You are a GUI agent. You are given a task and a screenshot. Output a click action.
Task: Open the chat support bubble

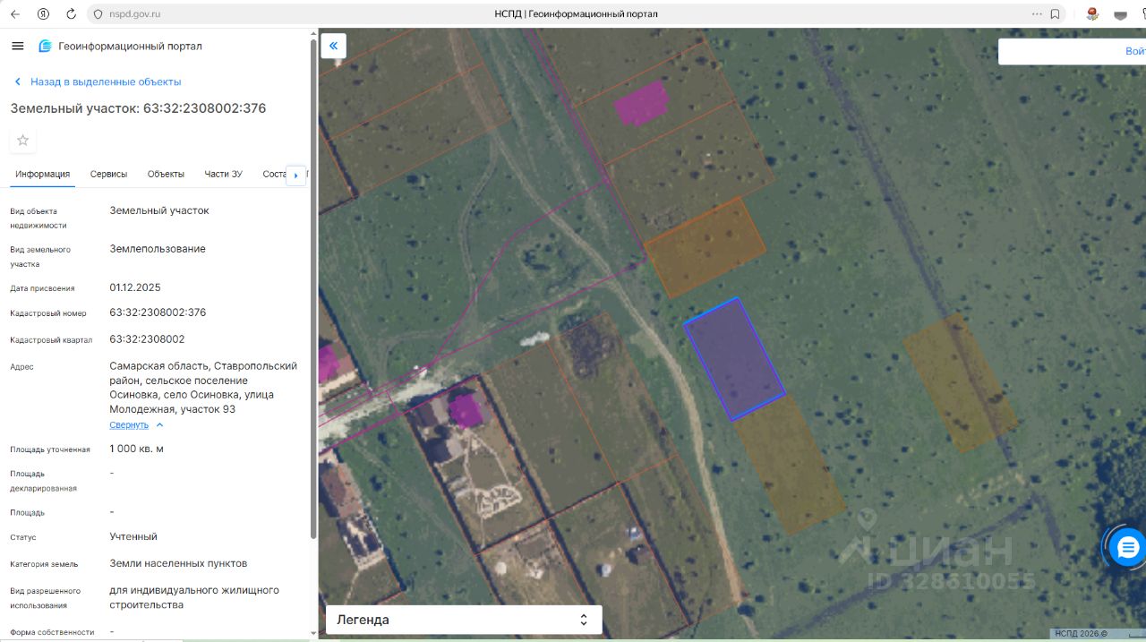click(1127, 546)
